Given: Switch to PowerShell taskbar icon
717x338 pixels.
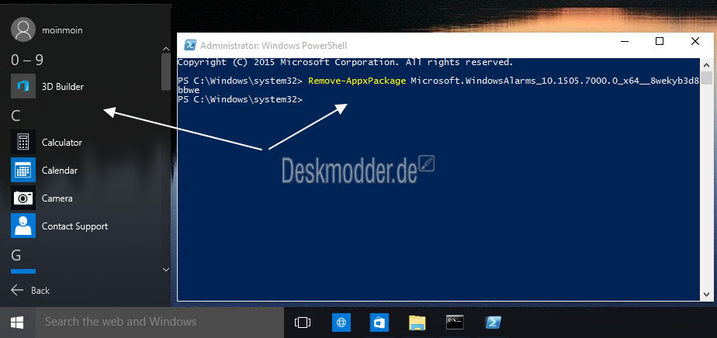Looking at the screenshot, I should click(494, 322).
